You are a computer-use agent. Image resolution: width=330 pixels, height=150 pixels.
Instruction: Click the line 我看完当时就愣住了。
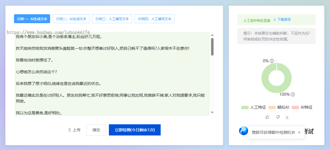point(34,61)
